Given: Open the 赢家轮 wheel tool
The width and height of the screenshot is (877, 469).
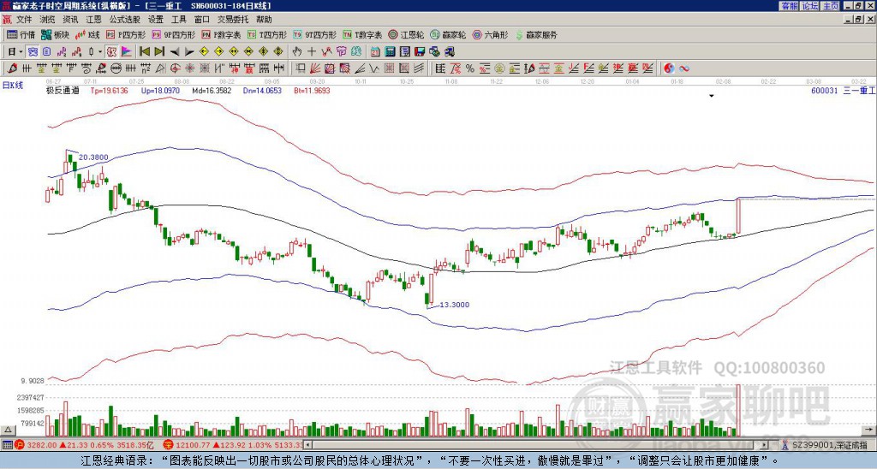Looking at the screenshot, I should coord(448,34).
